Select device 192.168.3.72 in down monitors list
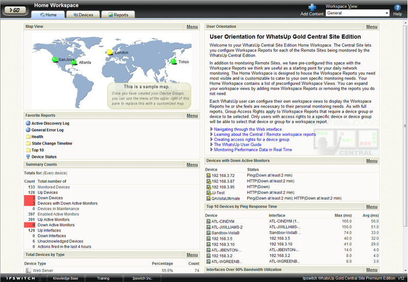 [223, 175]
